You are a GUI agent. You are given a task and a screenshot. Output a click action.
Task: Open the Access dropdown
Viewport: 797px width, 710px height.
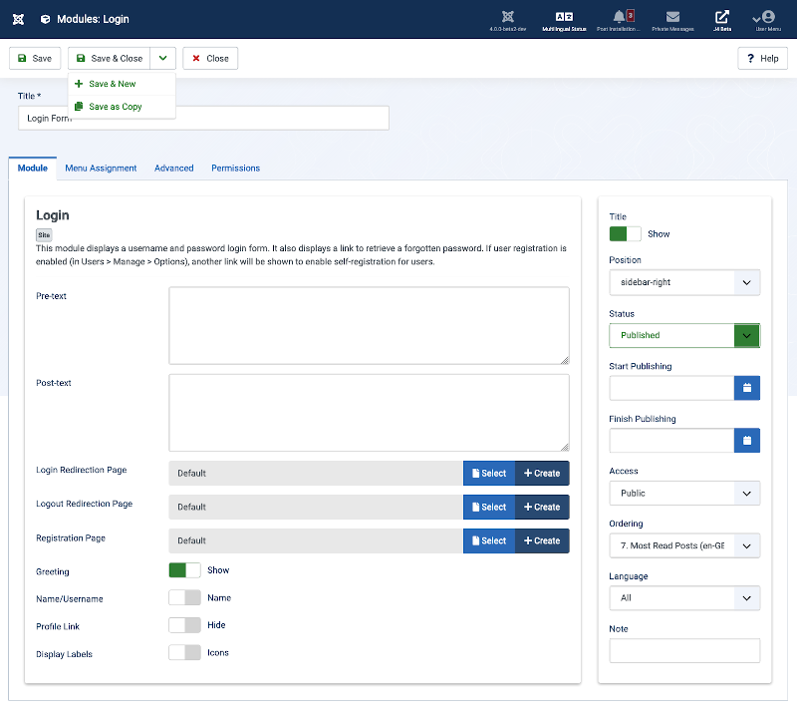pyautogui.click(x=684, y=494)
